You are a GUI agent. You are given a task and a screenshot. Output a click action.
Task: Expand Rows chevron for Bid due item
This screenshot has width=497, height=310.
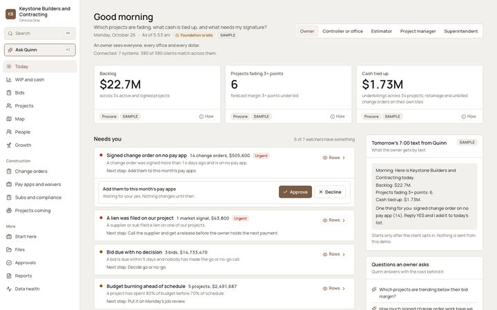344,254
